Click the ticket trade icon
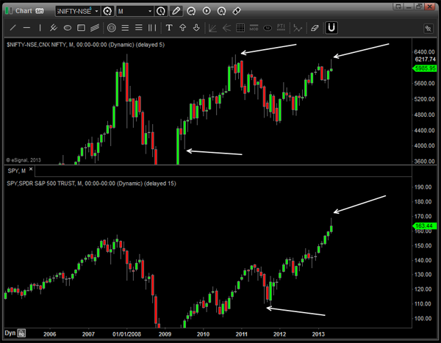 click(237, 11)
